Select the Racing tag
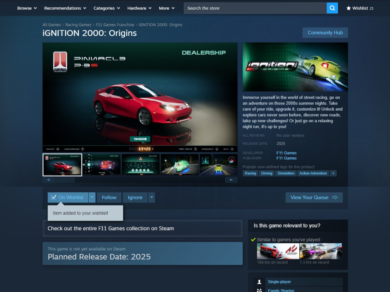 pyautogui.click(x=250, y=173)
